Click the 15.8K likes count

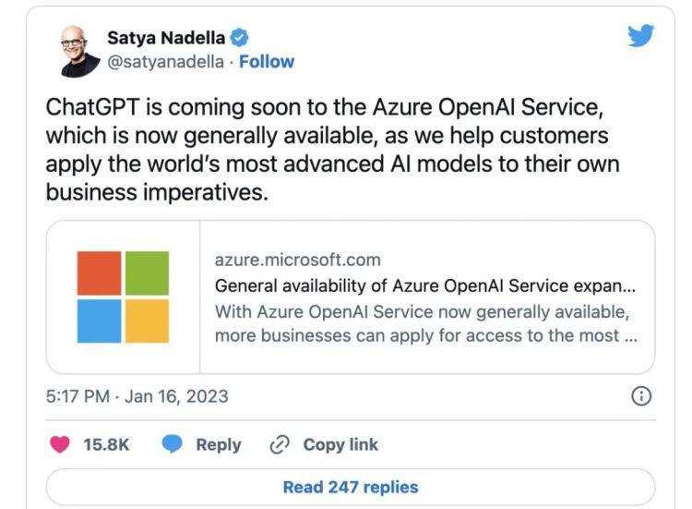(x=106, y=444)
